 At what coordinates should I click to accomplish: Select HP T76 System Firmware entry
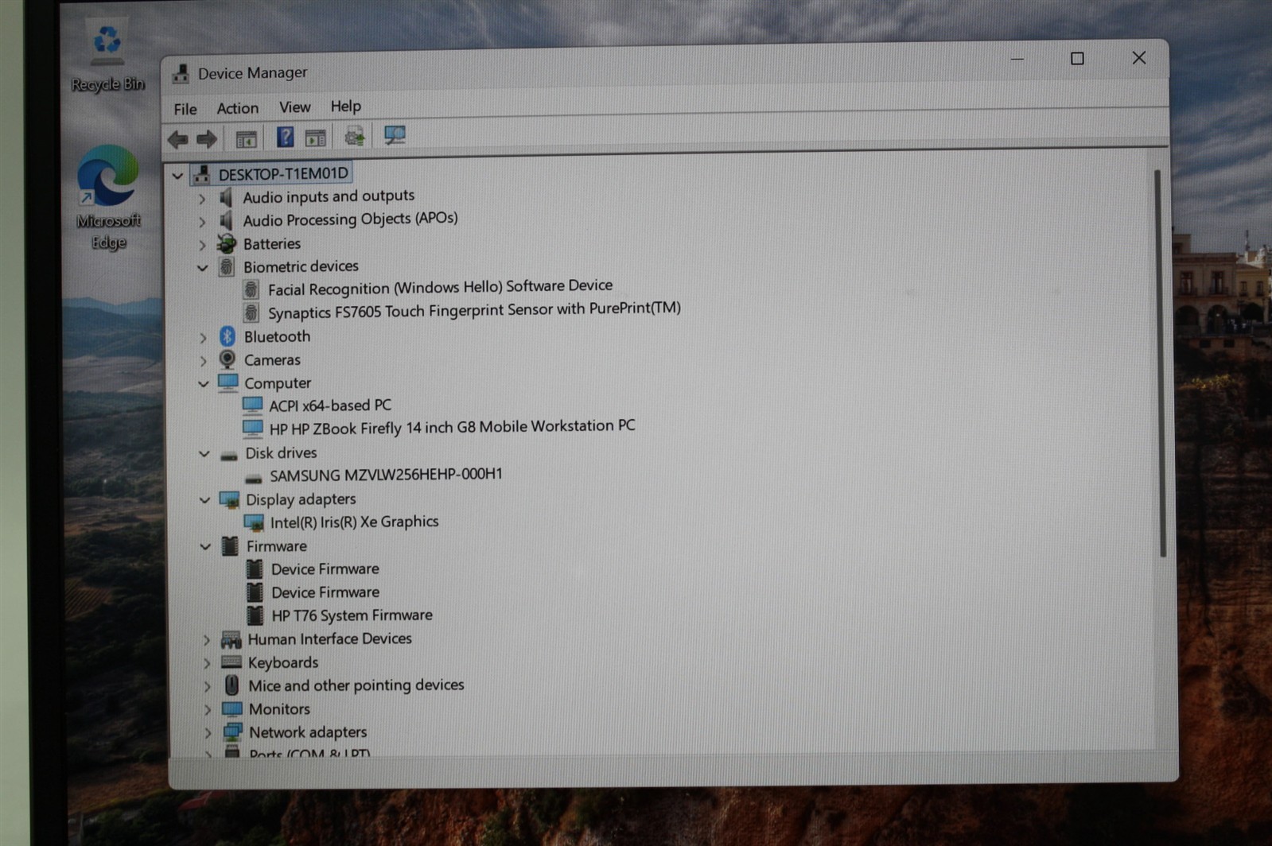click(x=352, y=615)
